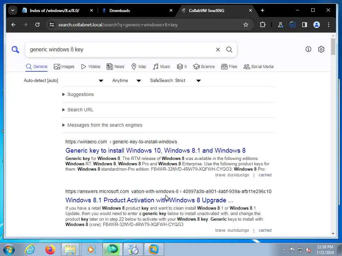
Task: Switch to the Downloads tab
Action: point(120,10)
